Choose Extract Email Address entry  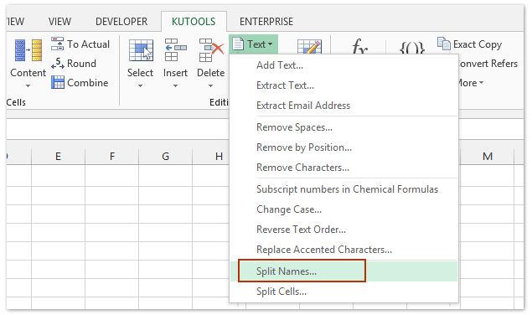coord(343,106)
